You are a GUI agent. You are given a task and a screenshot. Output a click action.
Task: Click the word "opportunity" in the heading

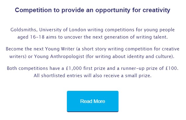click(113, 10)
